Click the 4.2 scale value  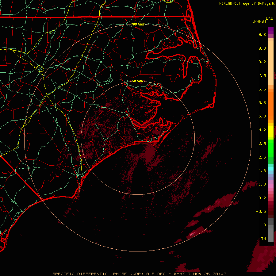(262, 130)
